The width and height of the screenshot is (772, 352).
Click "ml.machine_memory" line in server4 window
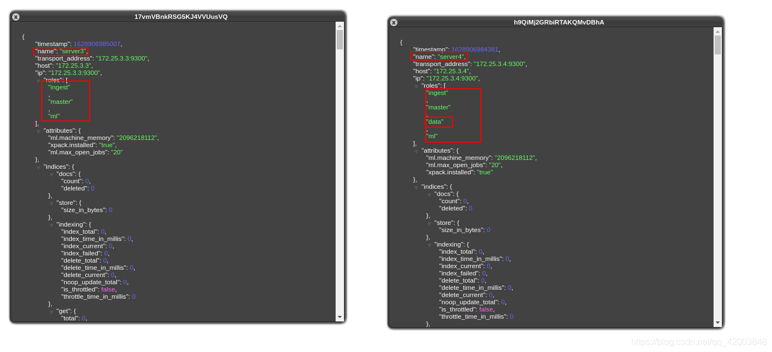click(x=481, y=158)
